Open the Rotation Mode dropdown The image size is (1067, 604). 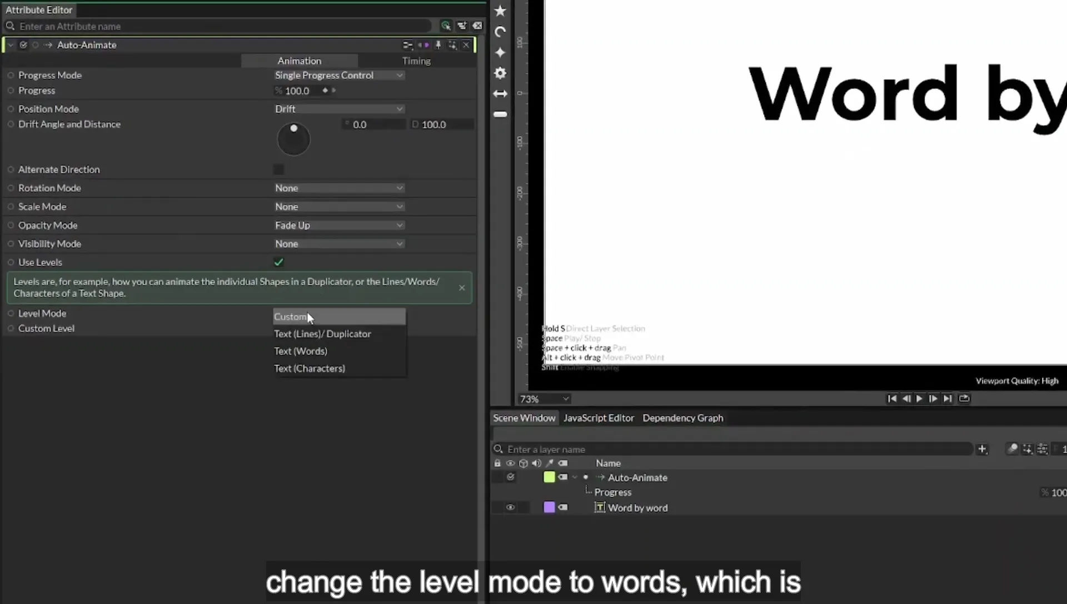[339, 188]
